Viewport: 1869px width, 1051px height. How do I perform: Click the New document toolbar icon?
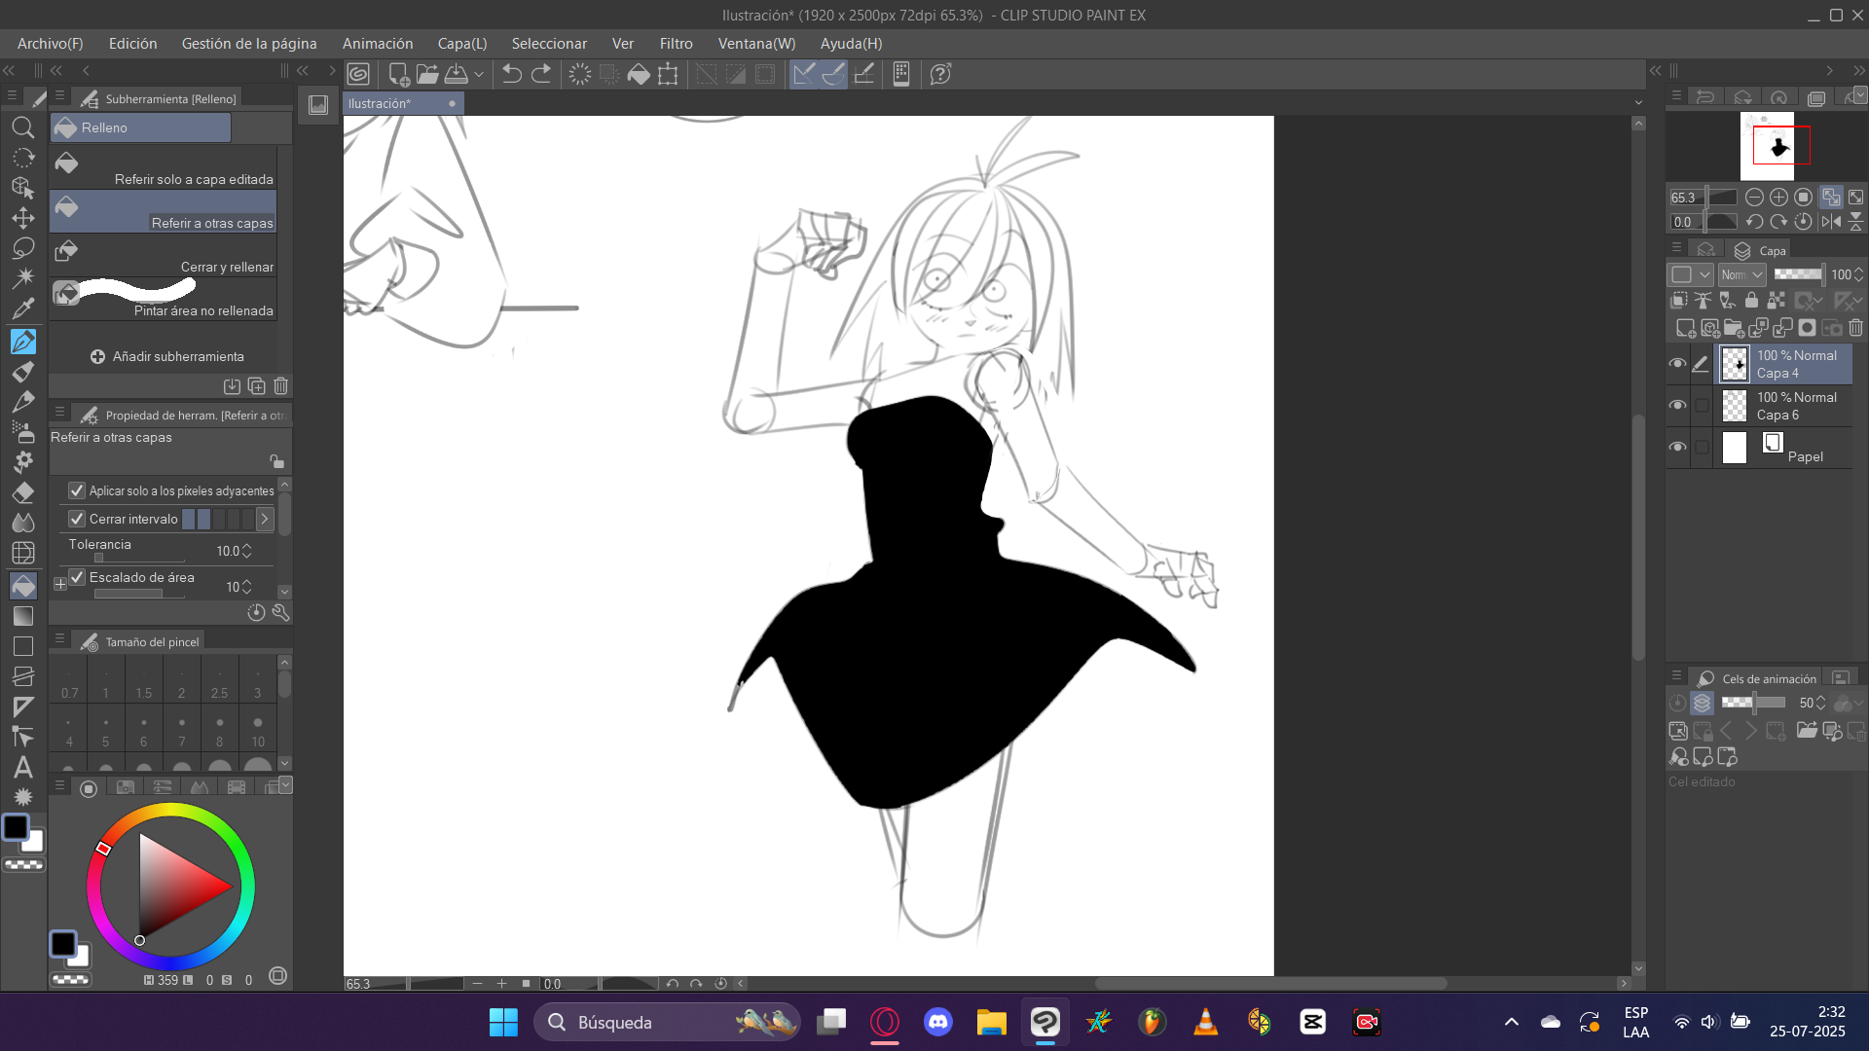coord(398,74)
